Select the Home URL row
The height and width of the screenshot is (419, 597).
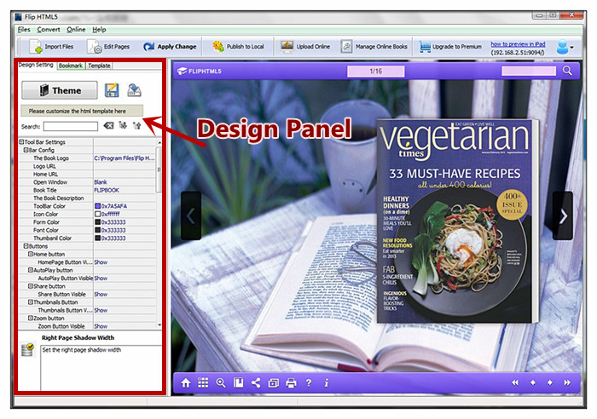(87, 174)
